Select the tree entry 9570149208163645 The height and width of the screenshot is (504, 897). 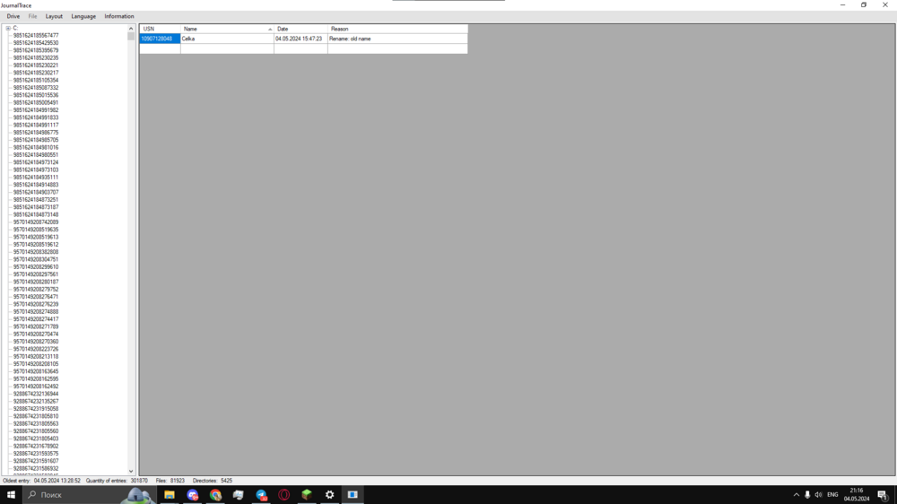36,371
